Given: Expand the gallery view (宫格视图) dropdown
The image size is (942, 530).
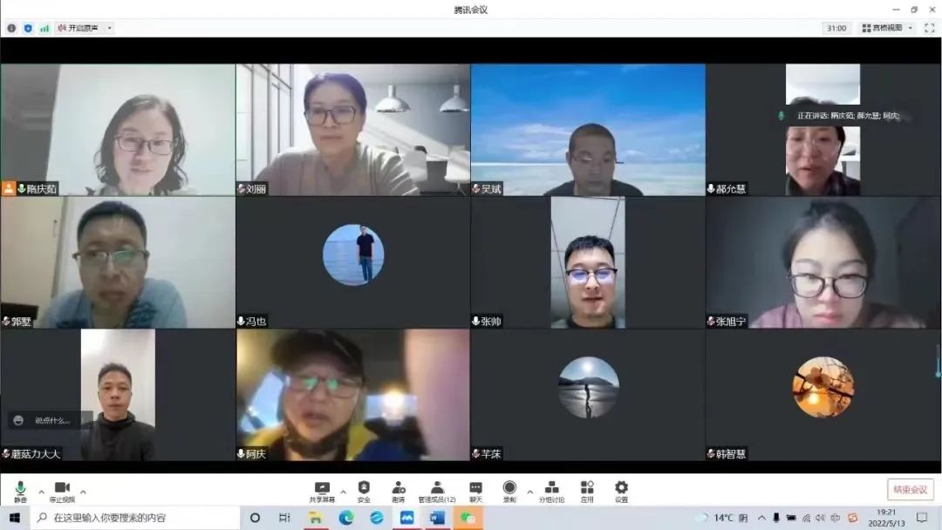Looking at the screenshot, I should [x=887, y=28].
